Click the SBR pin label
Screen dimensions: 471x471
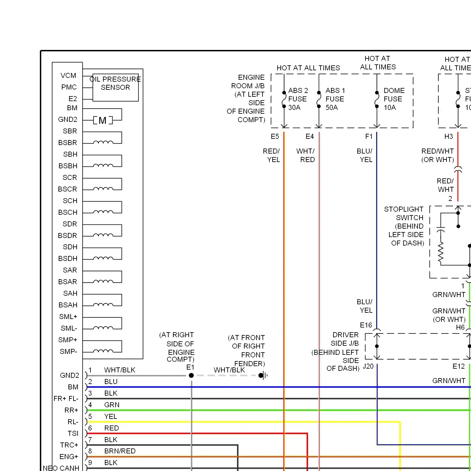click(x=70, y=131)
